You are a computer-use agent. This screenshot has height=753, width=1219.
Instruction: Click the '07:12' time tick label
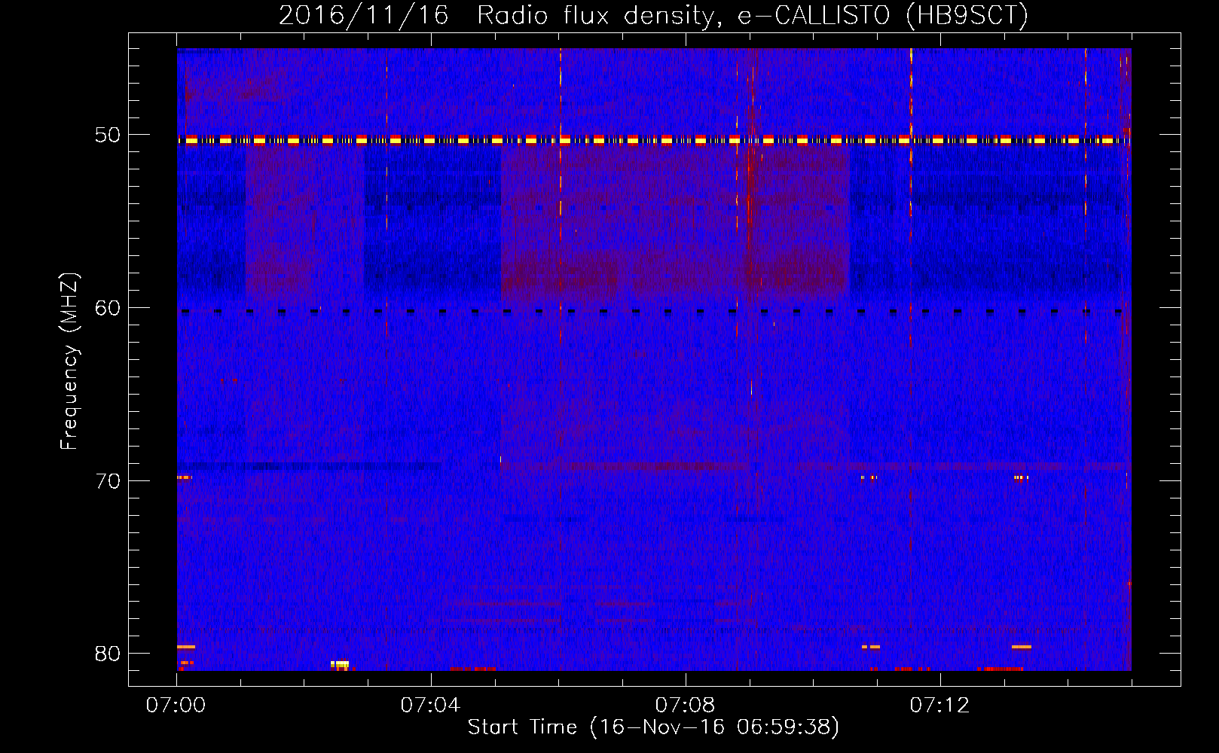tap(939, 706)
